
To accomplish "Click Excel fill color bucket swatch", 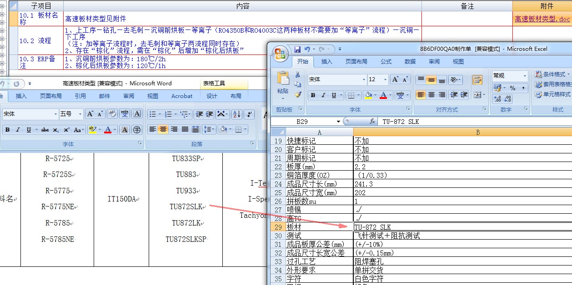I will [x=368, y=95].
